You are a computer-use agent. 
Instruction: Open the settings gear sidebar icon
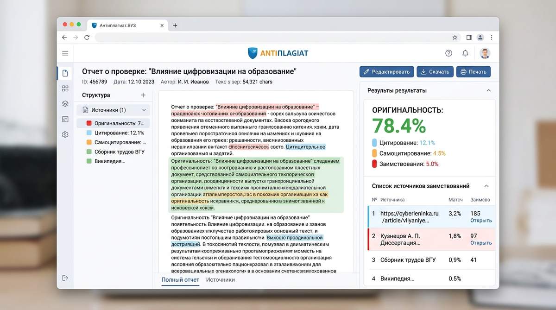pyautogui.click(x=65, y=135)
